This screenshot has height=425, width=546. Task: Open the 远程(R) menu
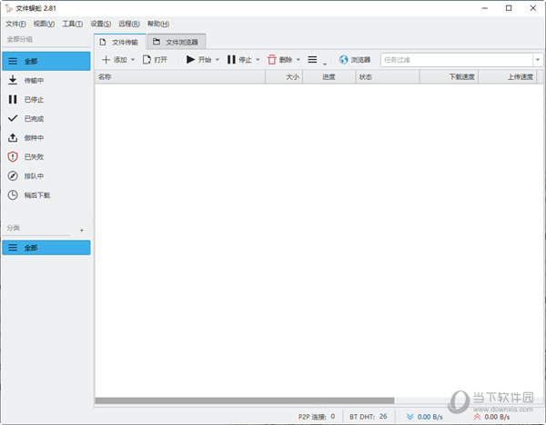click(x=129, y=24)
